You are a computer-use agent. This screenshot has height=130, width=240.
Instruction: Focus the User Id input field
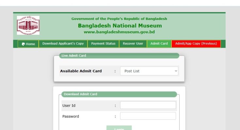pyautogui.click(x=148, y=105)
